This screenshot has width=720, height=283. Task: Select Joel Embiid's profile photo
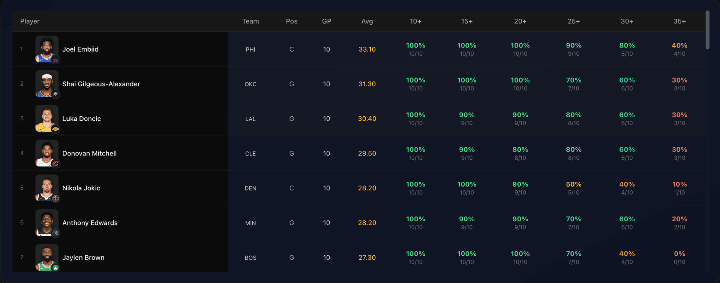point(47,49)
